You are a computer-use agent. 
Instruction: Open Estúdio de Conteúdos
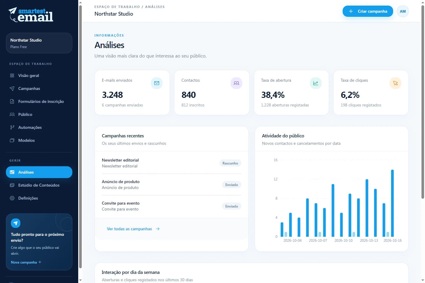39,185
